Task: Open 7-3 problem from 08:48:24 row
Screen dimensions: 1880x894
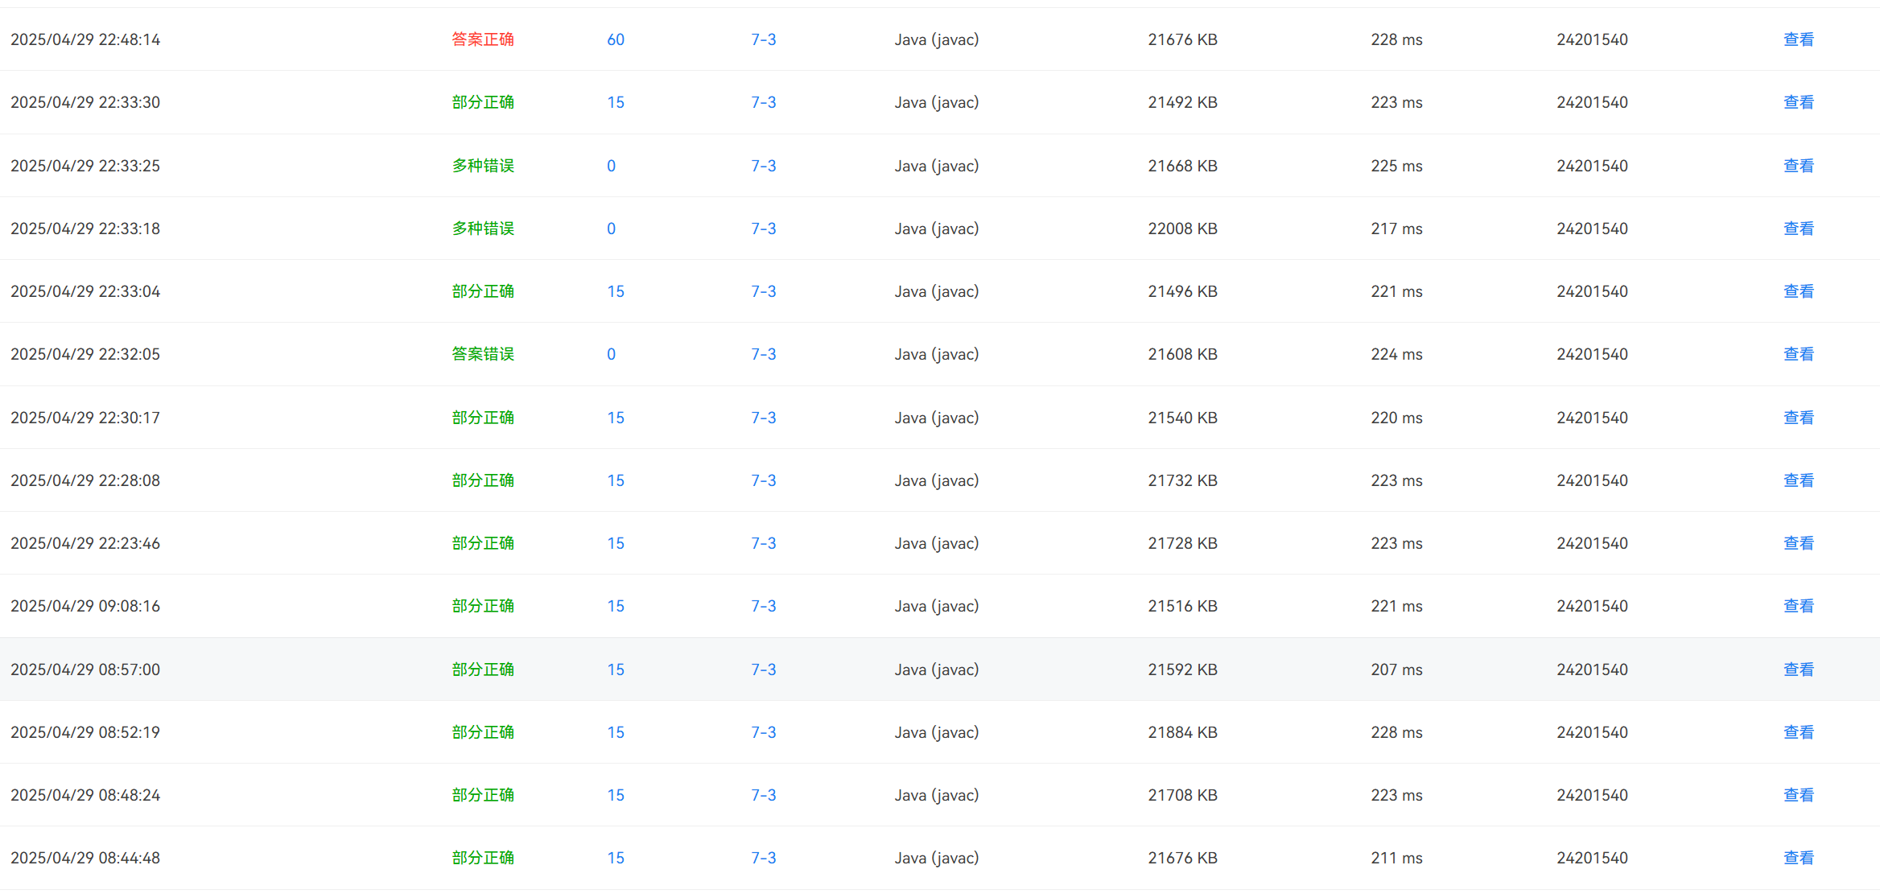Action: pyautogui.click(x=763, y=795)
